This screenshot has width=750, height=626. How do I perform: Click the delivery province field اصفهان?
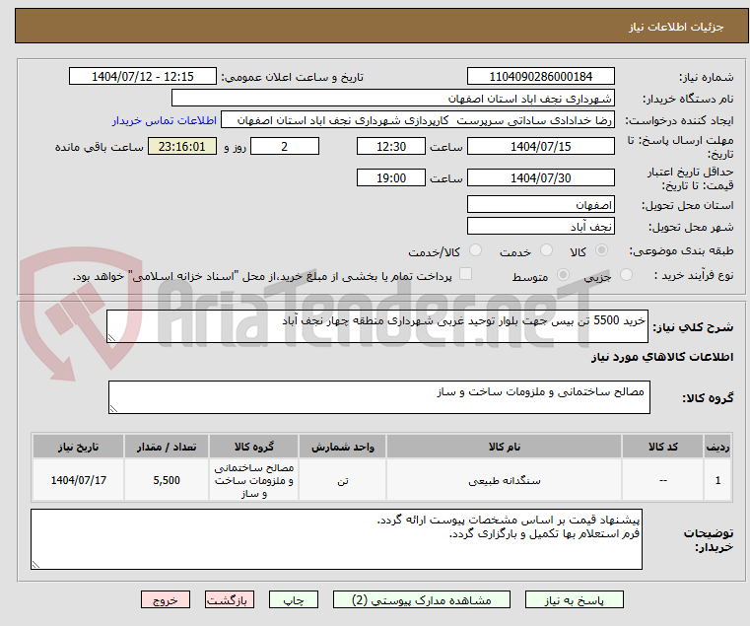point(540,205)
